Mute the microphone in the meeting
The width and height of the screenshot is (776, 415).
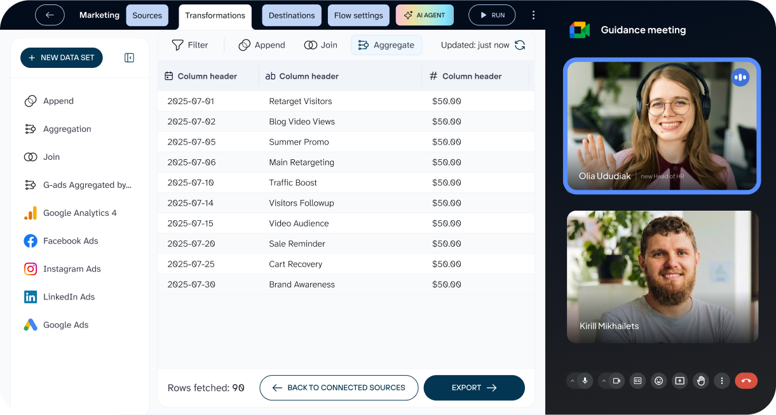585,381
